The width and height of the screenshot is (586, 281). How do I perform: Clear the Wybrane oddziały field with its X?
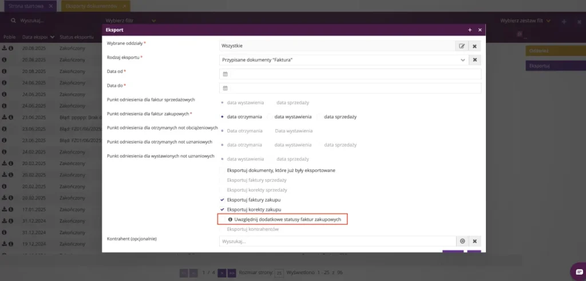pyautogui.click(x=474, y=46)
